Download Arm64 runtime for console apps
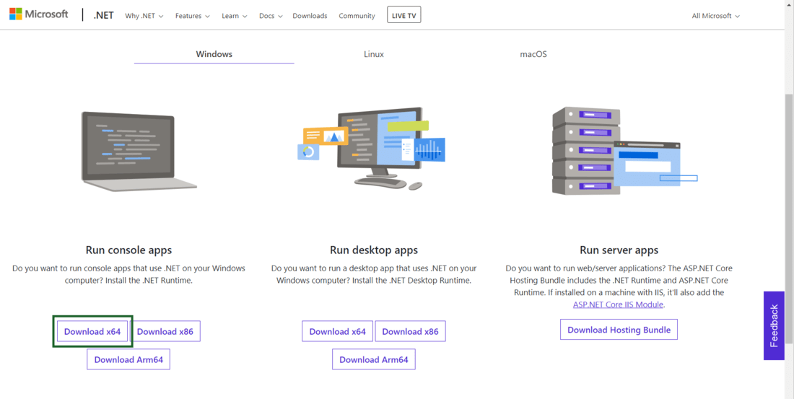The width and height of the screenshot is (794, 399). [x=128, y=359]
